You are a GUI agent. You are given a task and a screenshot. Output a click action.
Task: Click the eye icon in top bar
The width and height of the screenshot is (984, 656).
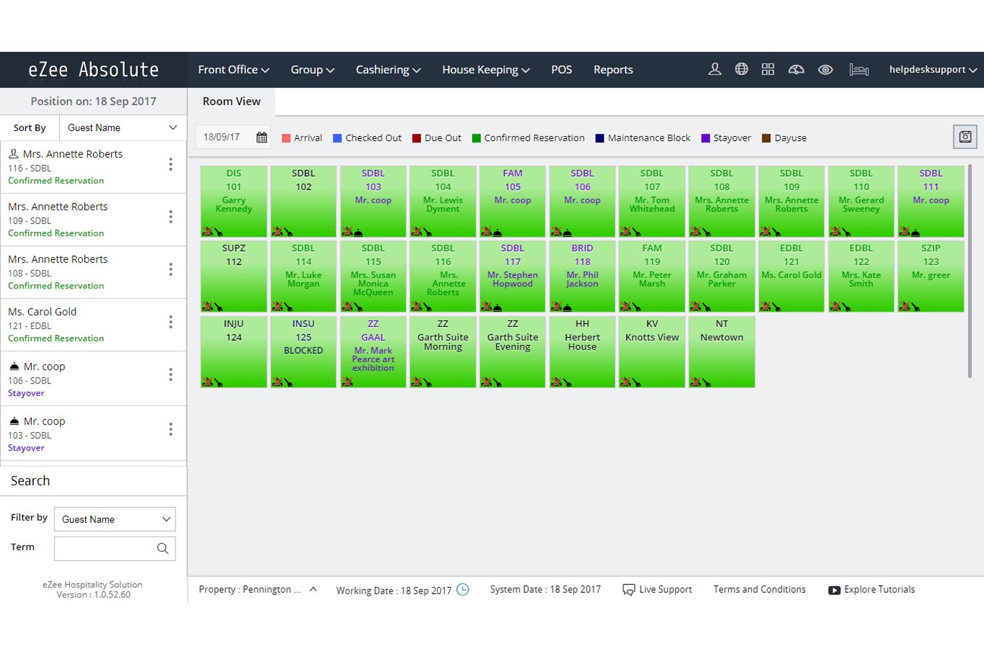[x=825, y=69]
